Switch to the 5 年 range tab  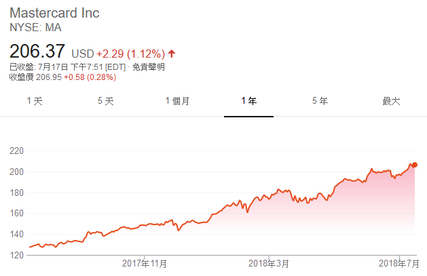click(320, 101)
